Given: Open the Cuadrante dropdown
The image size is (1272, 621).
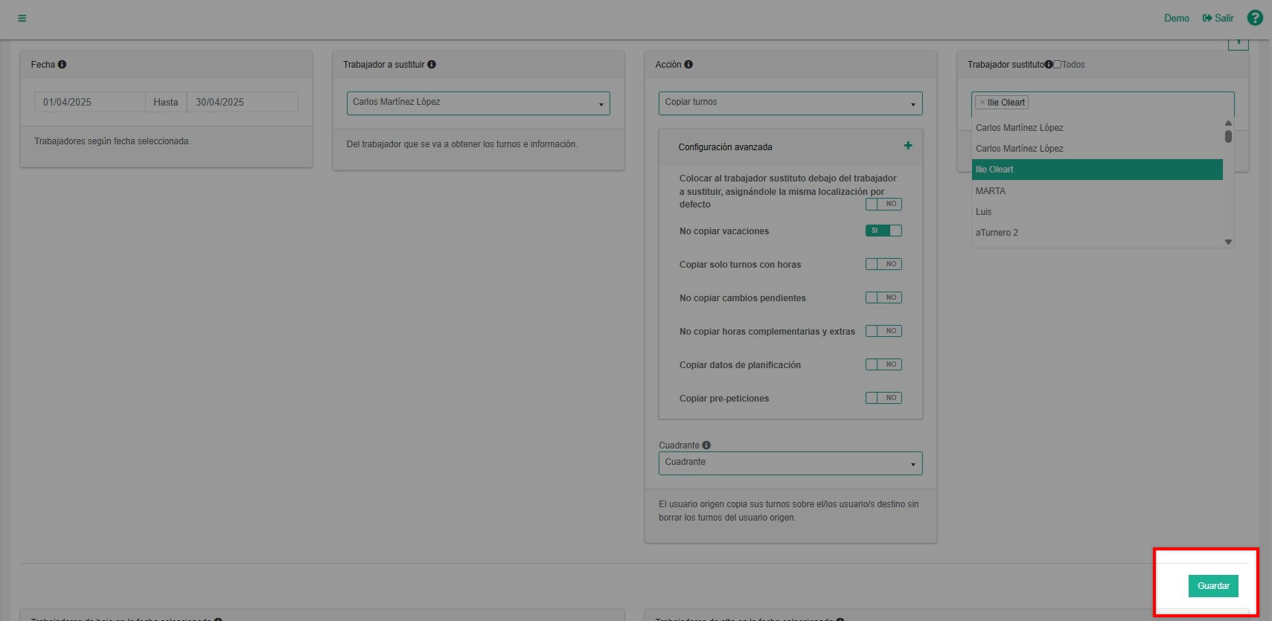Looking at the screenshot, I should (x=790, y=463).
